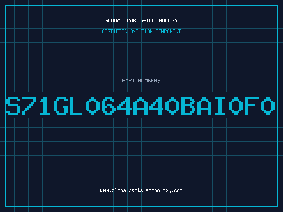Open the www.globalpartstechnology.com link

pos(141,190)
